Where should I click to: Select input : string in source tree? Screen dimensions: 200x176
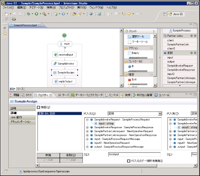(x=106, y=123)
